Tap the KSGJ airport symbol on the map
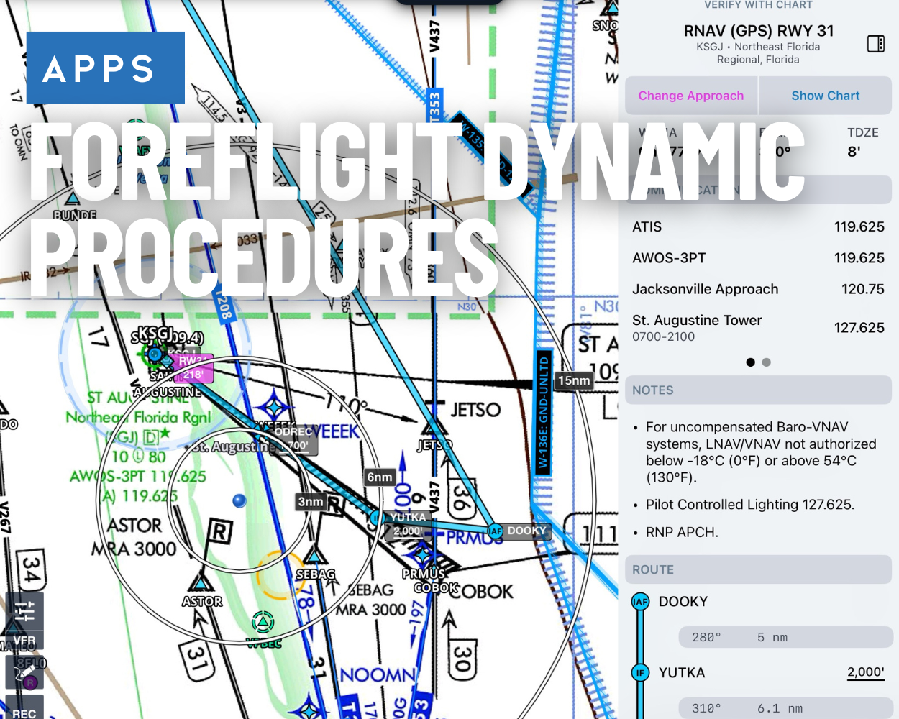The width and height of the screenshot is (899, 719). point(155,354)
